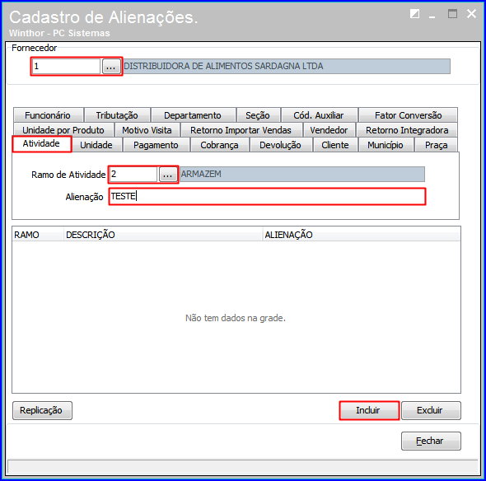Screen dimensions: 486x481
Task: Switch to the Vendedor tab
Action: point(329,130)
